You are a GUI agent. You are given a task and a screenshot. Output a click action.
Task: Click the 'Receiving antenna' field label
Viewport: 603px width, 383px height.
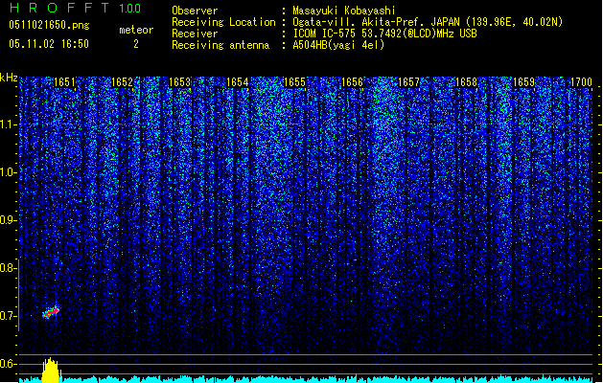pos(220,45)
